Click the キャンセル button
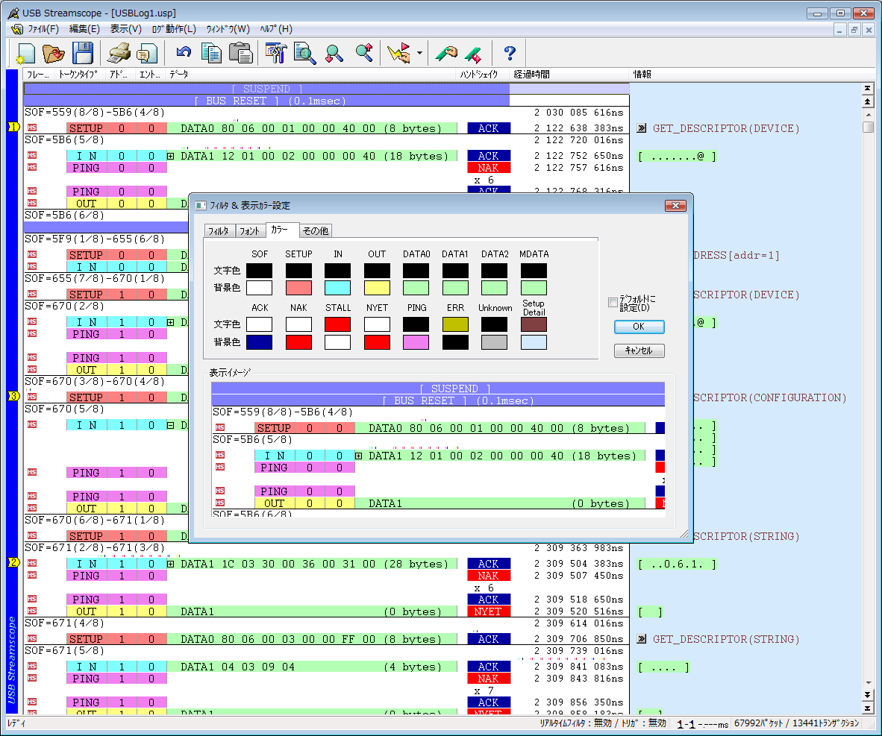This screenshot has height=736, width=882. coord(639,351)
